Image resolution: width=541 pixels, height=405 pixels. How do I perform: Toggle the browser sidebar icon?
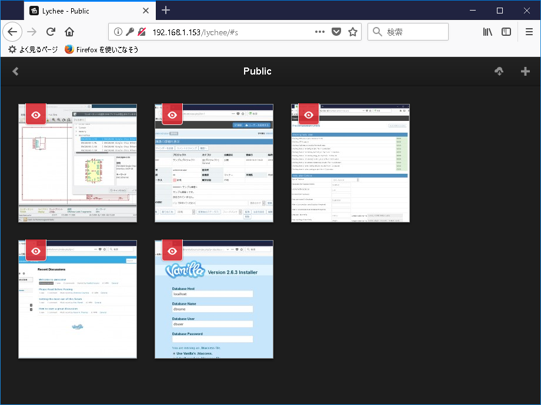click(x=507, y=32)
